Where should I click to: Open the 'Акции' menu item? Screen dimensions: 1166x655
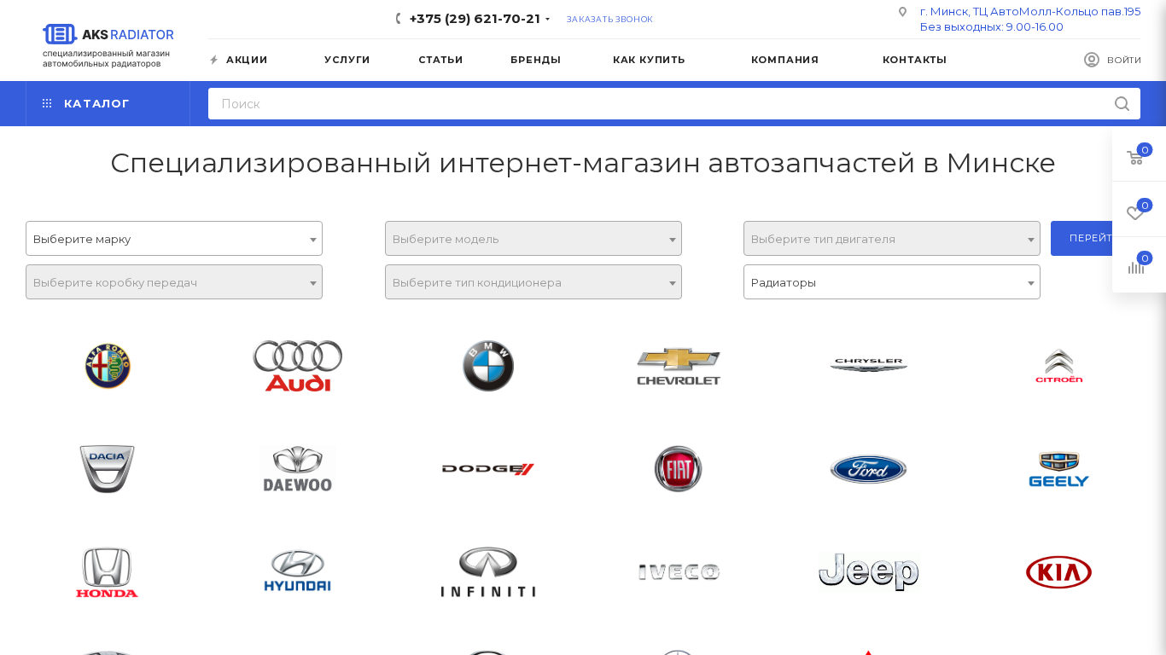click(247, 60)
